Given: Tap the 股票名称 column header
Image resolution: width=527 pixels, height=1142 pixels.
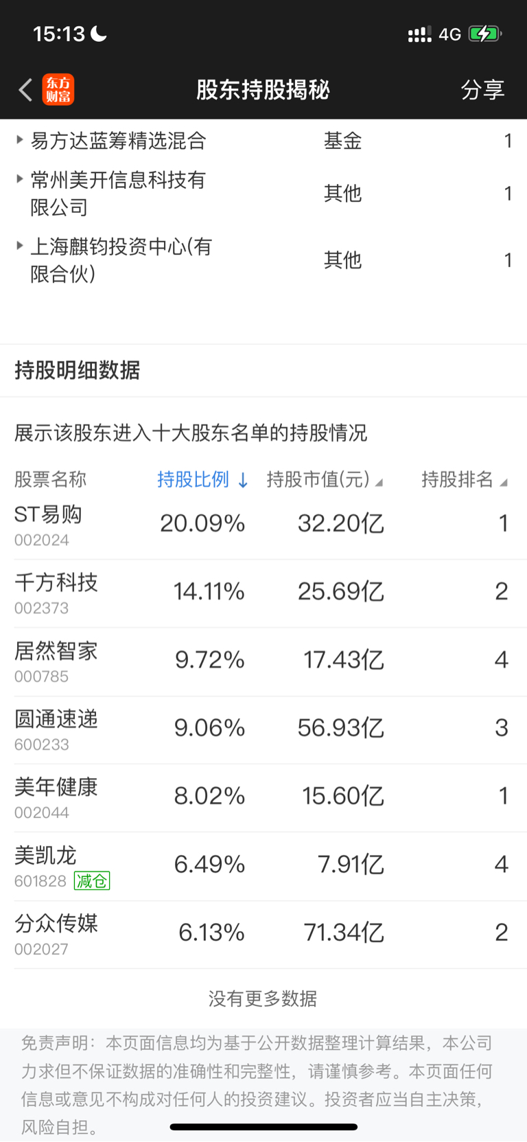Looking at the screenshot, I should [x=50, y=479].
